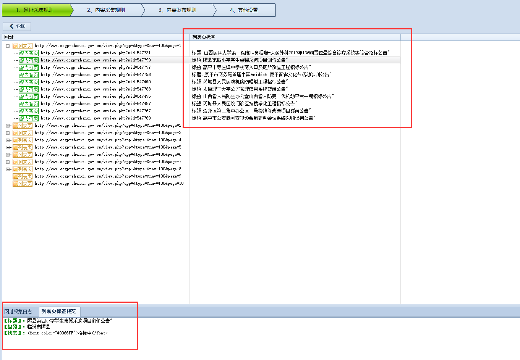Click the 列表页 badge for page=10 URL
Viewport: 520px width, 360px height.
coord(23,184)
